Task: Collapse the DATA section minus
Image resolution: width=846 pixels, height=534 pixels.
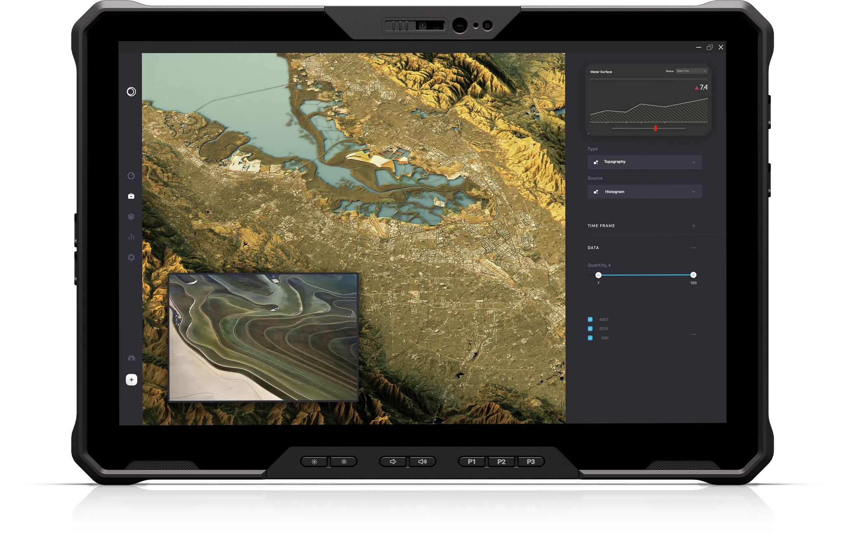Action: click(694, 248)
